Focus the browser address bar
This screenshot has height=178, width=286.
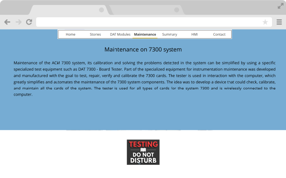tap(148, 22)
